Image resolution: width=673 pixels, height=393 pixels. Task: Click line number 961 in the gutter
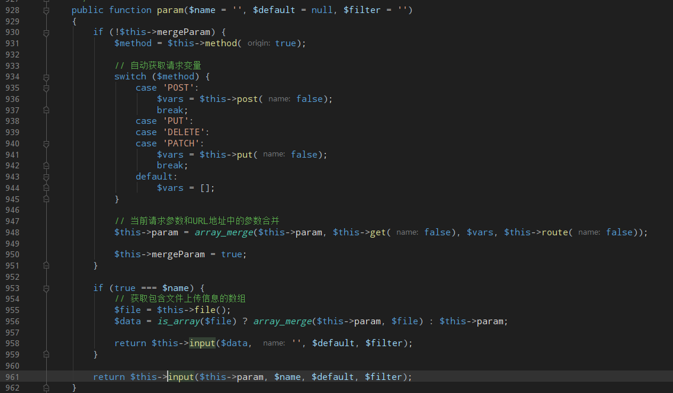click(12, 377)
